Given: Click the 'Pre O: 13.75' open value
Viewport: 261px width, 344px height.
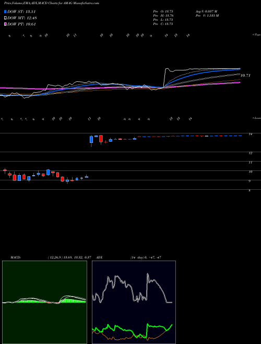Looking at the screenshot, I should click(163, 11).
